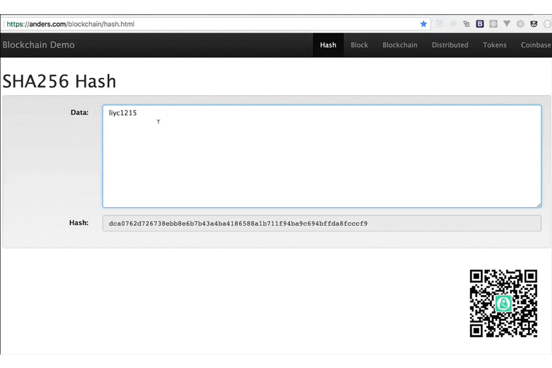Click the circular extension icon at far right
The height and width of the screenshot is (368, 552).
(548, 24)
